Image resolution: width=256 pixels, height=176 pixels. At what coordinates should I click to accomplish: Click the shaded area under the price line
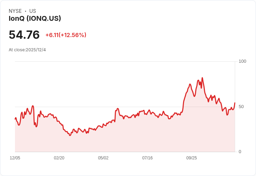tap(139, 139)
